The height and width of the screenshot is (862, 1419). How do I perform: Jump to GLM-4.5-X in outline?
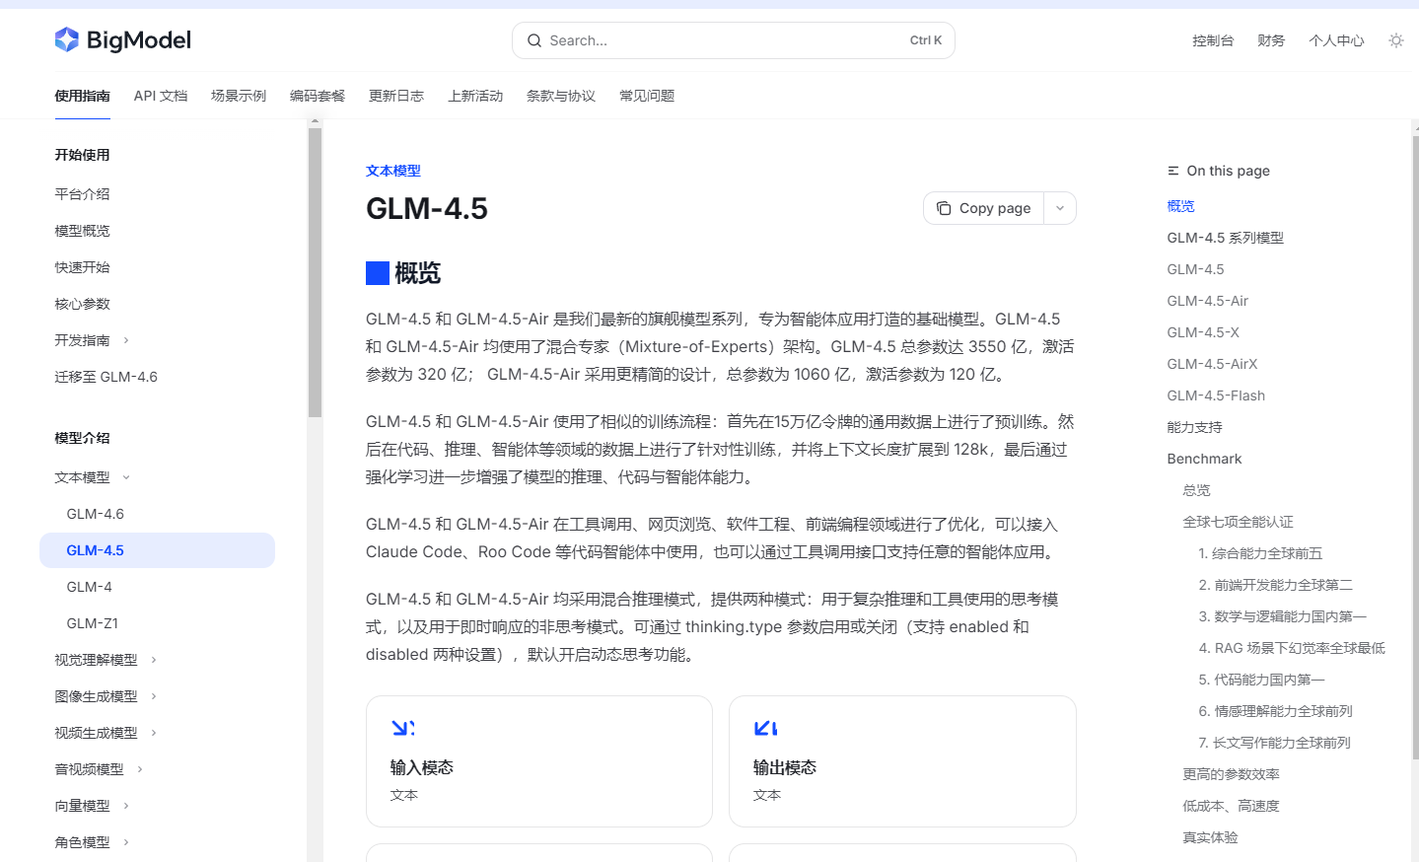coord(1203,332)
